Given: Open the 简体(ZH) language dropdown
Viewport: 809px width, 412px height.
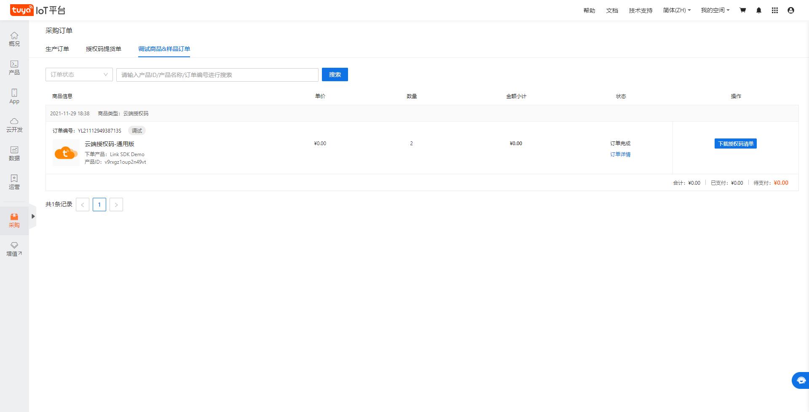Looking at the screenshot, I should coord(677,10).
